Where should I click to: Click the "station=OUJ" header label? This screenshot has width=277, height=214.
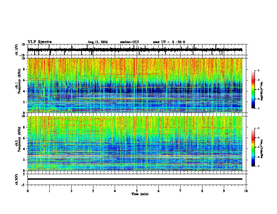pos(129,42)
